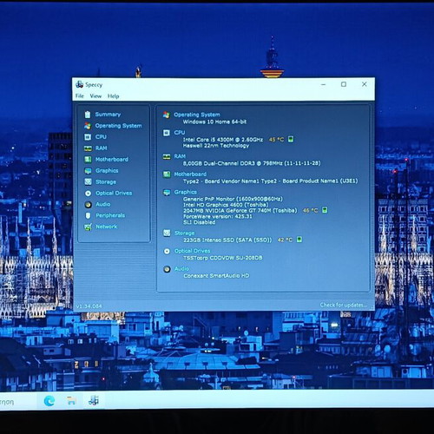Open the Help menu

pyautogui.click(x=113, y=96)
